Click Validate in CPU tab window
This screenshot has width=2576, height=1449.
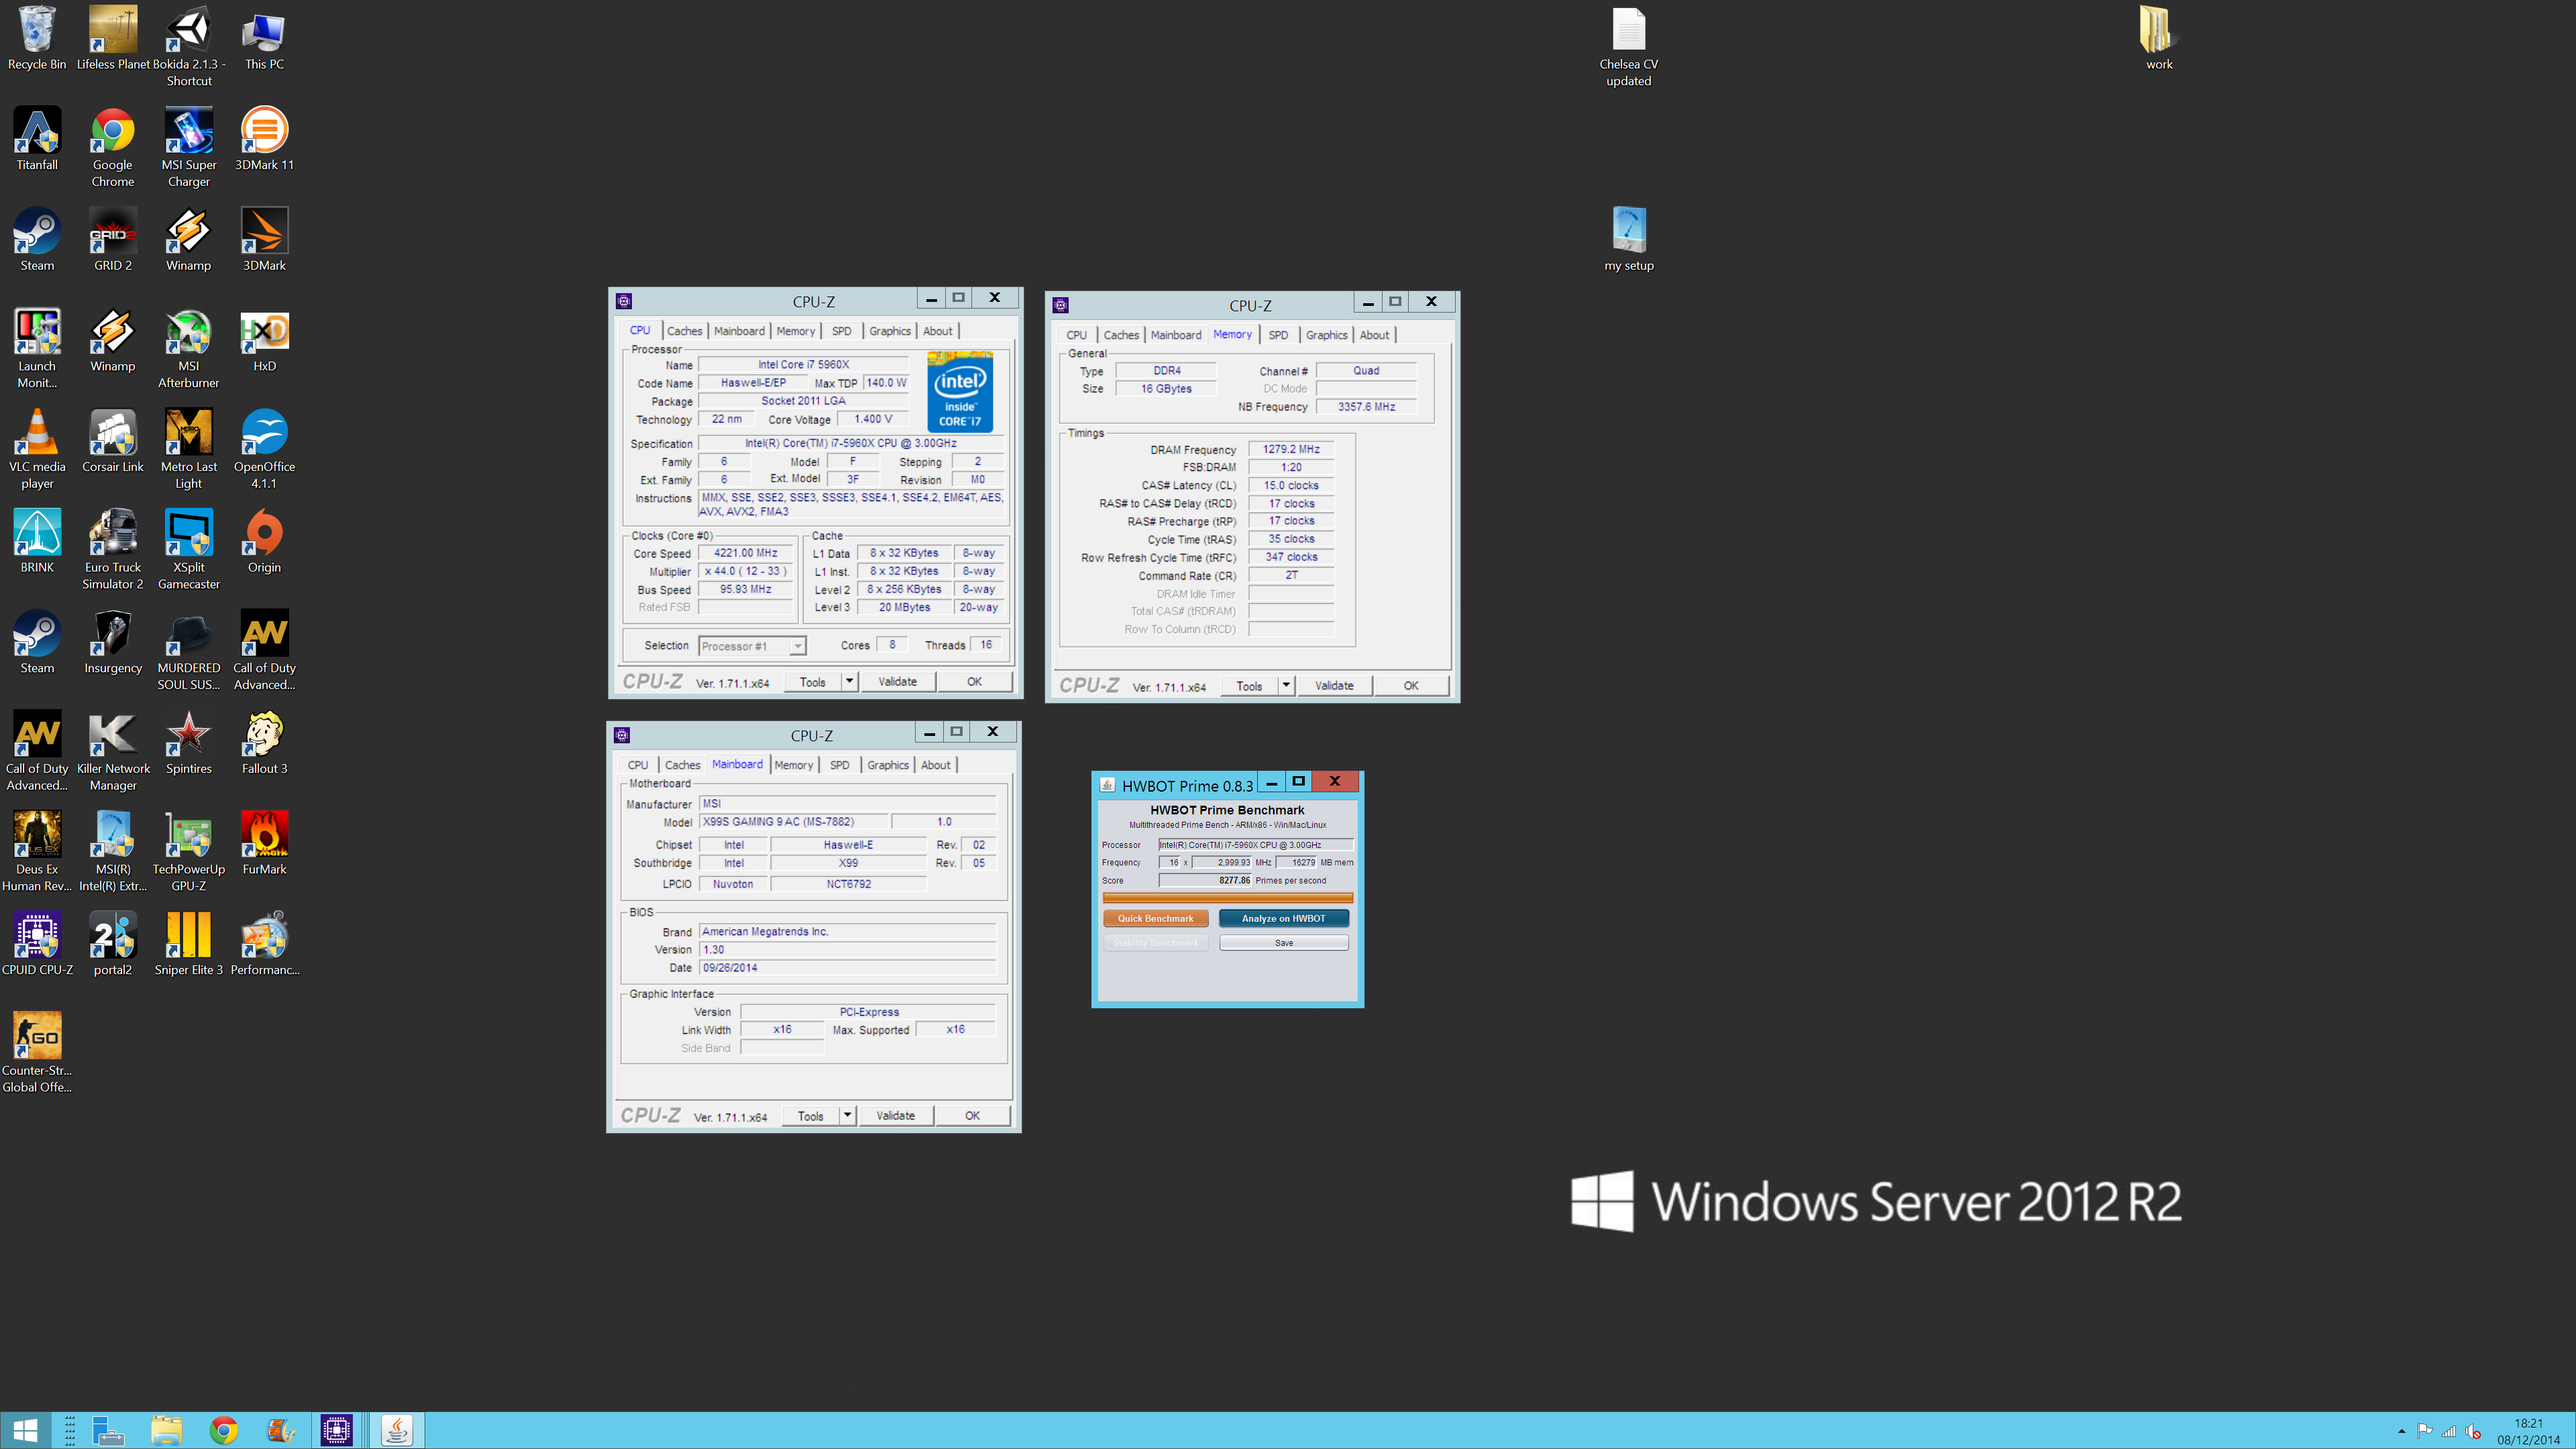pos(897,682)
